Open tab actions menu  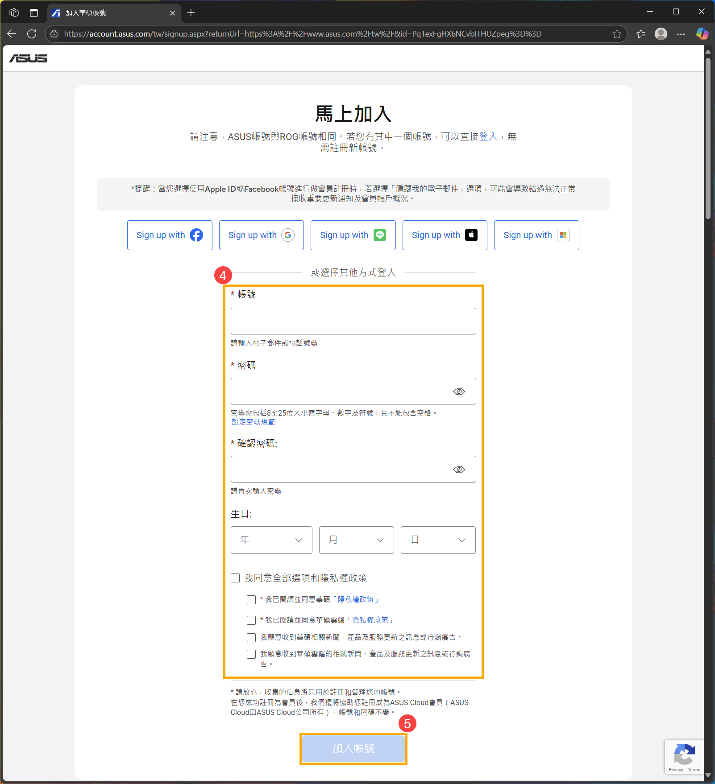tap(34, 13)
